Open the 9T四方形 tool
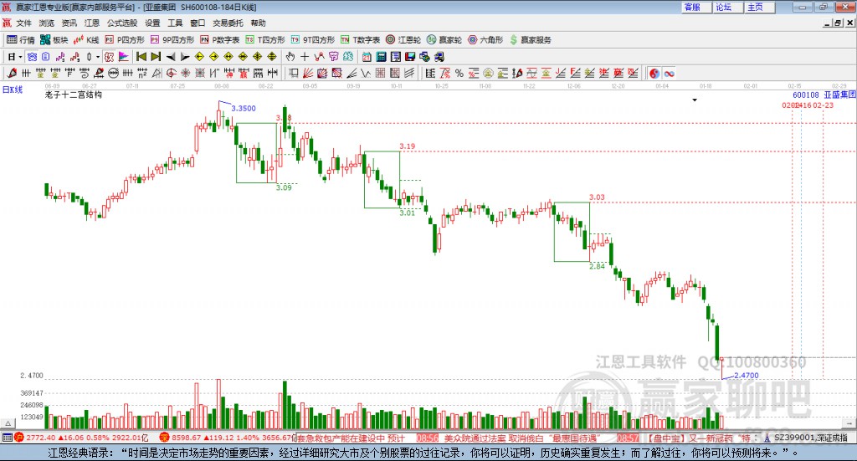The image size is (857, 461). pyautogui.click(x=313, y=40)
